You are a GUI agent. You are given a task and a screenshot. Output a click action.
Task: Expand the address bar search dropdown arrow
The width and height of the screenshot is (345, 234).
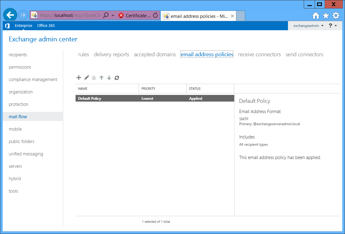113,15
